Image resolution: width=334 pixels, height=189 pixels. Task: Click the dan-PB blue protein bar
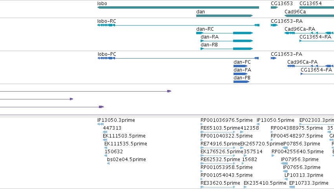[x=241, y=82]
